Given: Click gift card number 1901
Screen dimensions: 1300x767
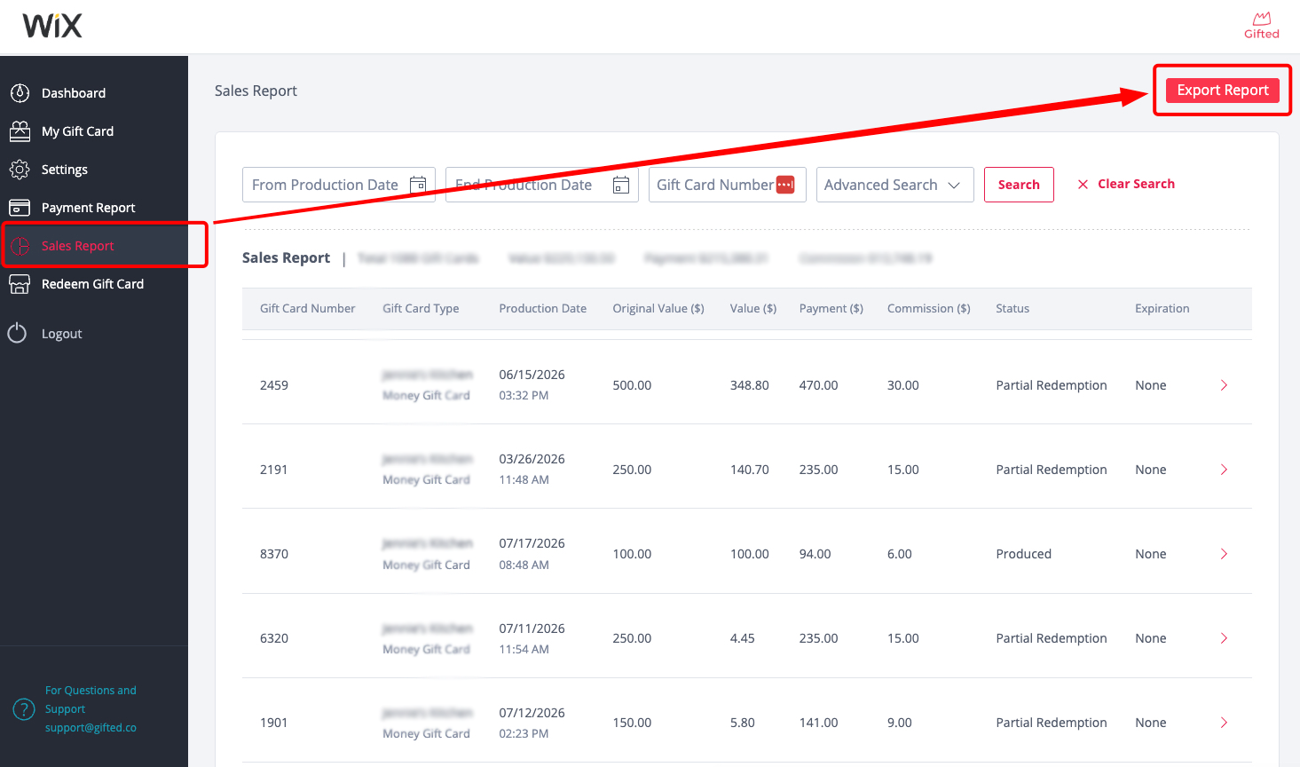Looking at the screenshot, I should (x=273, y=723).
